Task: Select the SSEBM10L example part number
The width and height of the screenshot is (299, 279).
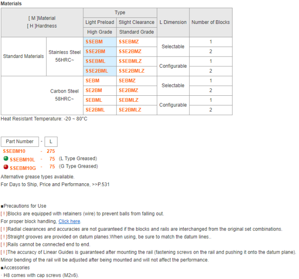Action: pyautogui.click(x=22, y=159)
